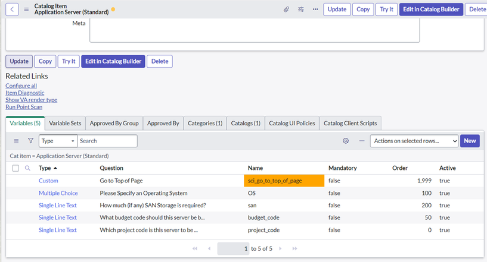Open the Run Point Scan link
Viewport: 487px width, 262px height.
[24, 107]
